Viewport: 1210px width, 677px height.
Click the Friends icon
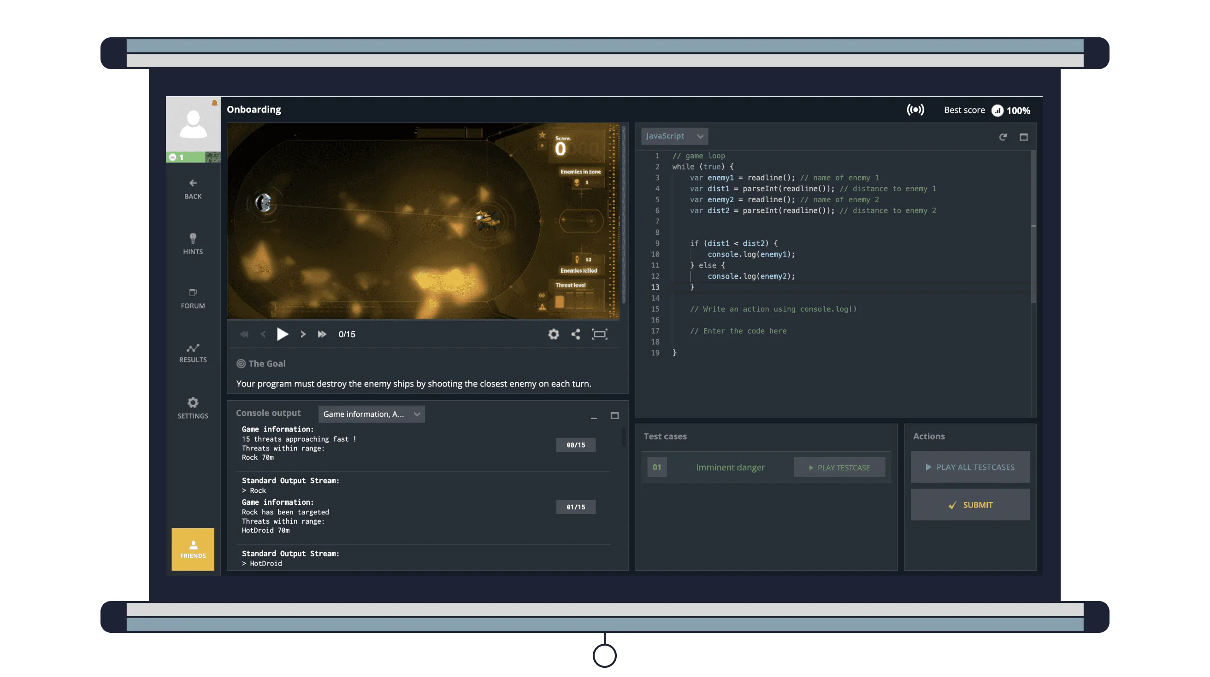click(192, 548)
